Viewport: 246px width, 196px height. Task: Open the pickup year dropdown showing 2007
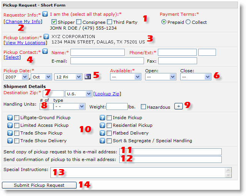pos(16,77)
